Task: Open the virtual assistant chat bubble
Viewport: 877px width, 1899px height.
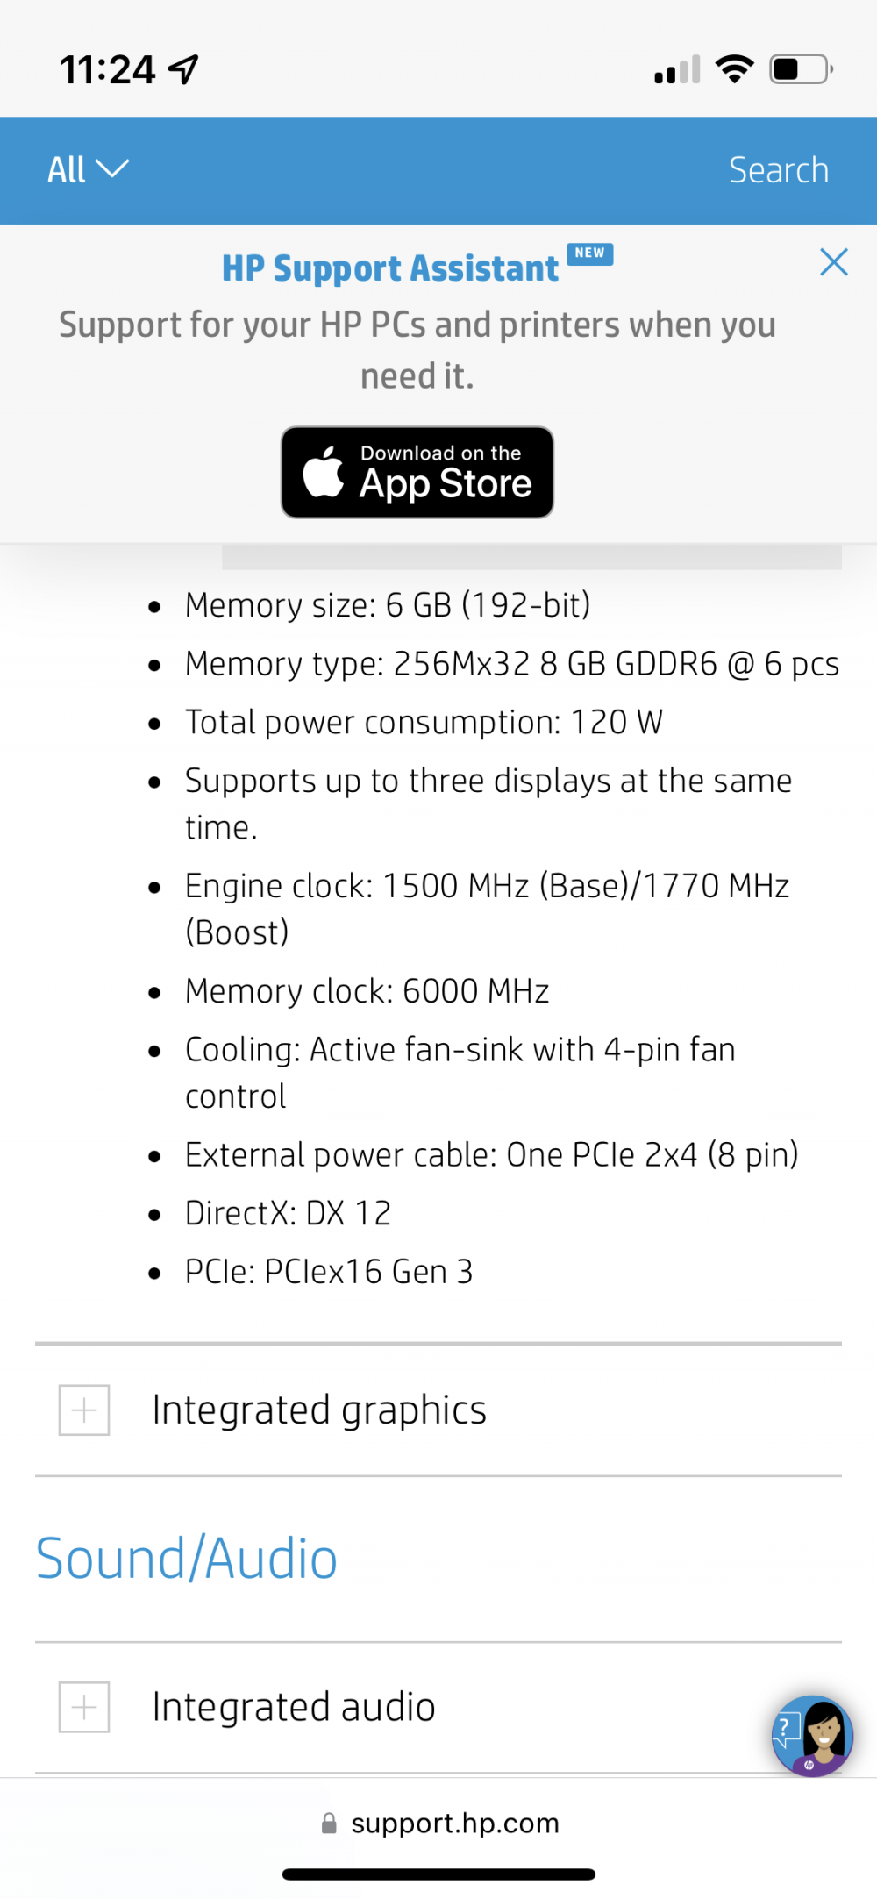Action: [812, 1735]
